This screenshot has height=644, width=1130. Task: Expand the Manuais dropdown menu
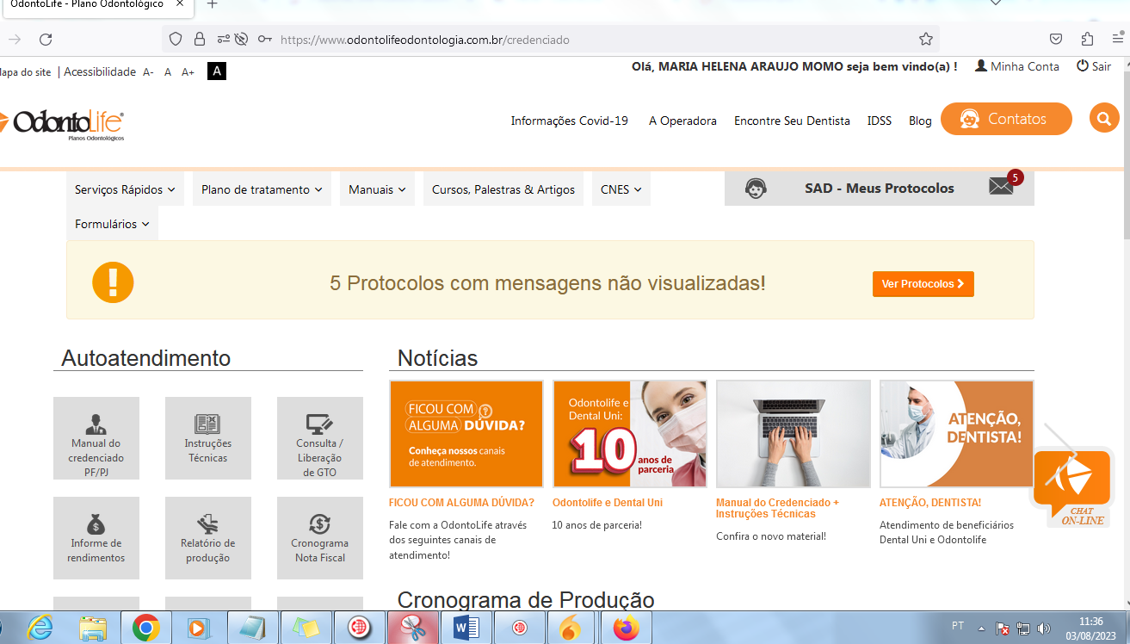click(x=377, y=189)
